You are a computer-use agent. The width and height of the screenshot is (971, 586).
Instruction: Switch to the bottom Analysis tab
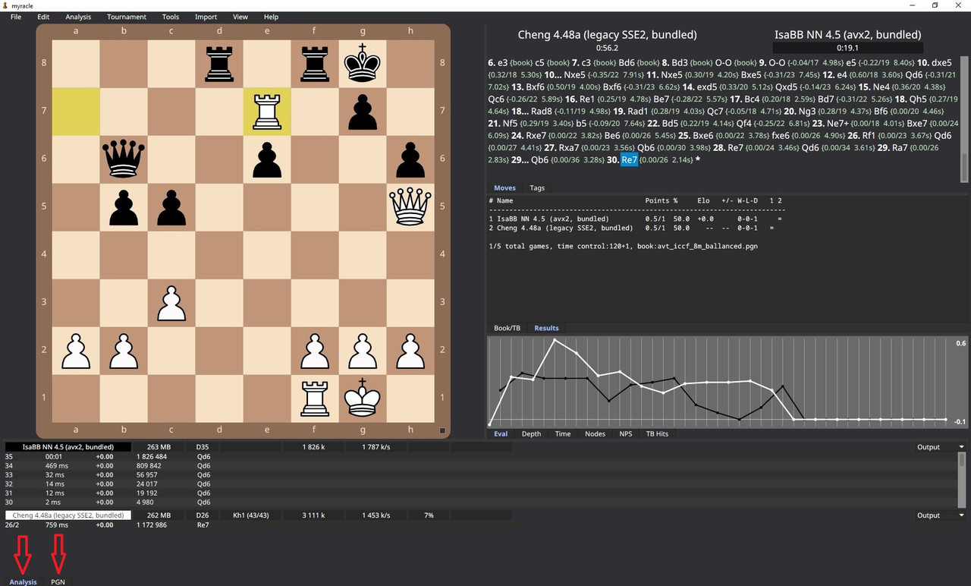pyautogui.click(x=23, y=581)
